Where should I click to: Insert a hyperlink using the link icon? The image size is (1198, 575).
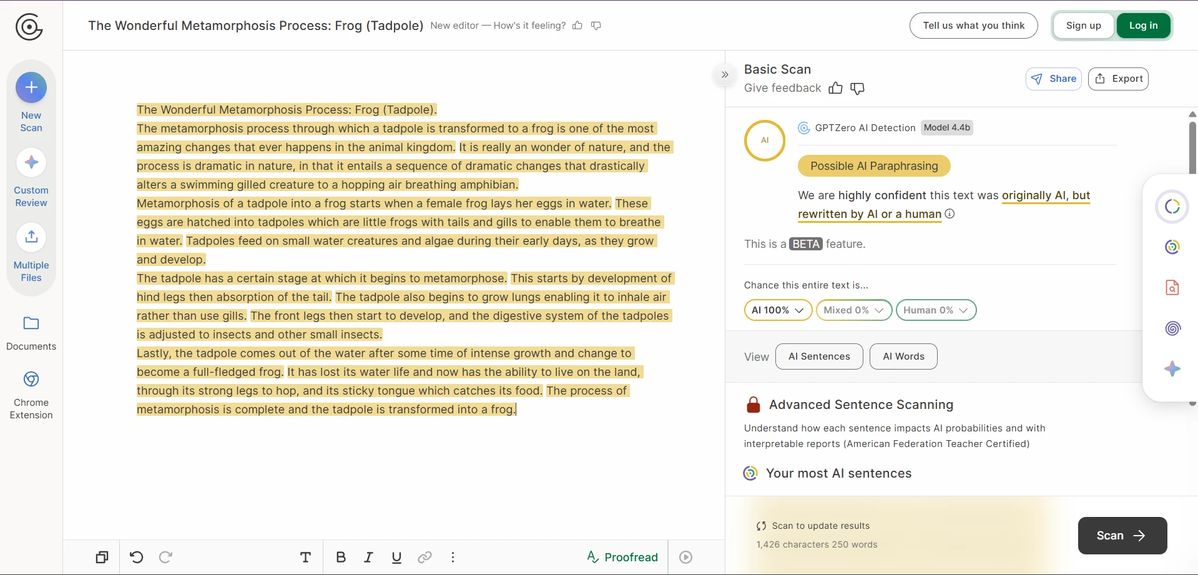tap(425, 557)
